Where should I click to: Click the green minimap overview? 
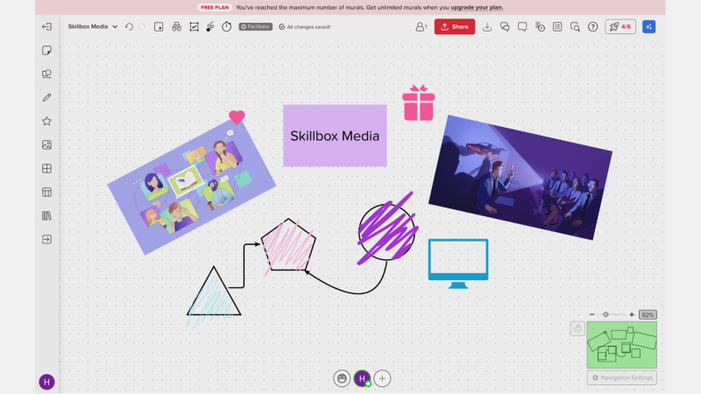(622, 345)
